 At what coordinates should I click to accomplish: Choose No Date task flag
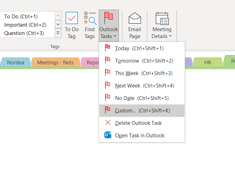[x=142, y=98]
